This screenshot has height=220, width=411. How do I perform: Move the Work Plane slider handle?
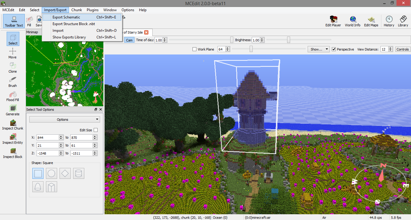coord(251,49)
